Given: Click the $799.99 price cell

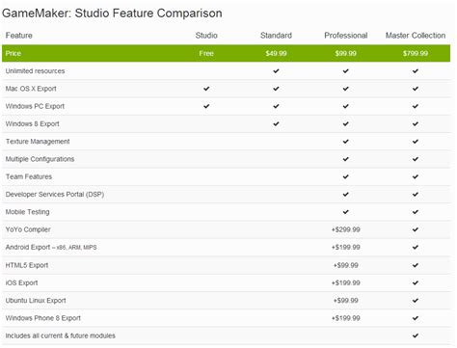Looking at the screenshot, I should click(x=416, y=53).
